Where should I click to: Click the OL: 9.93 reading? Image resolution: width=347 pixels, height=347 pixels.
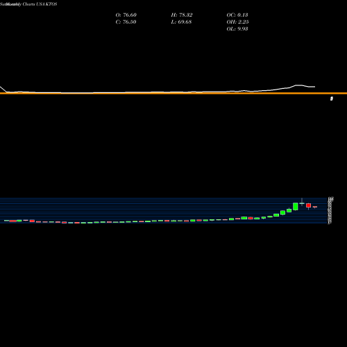tap(237, 29)
